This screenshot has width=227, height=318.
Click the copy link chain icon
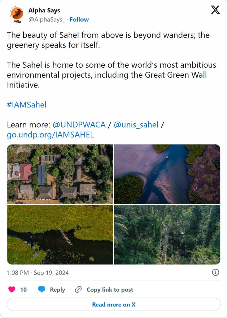pos(78,289)
